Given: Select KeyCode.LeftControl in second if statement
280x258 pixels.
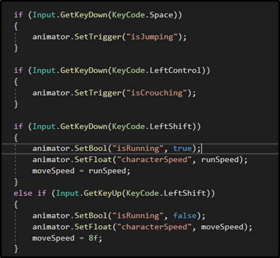Looking at the screenshot, I should coord(157,71).
